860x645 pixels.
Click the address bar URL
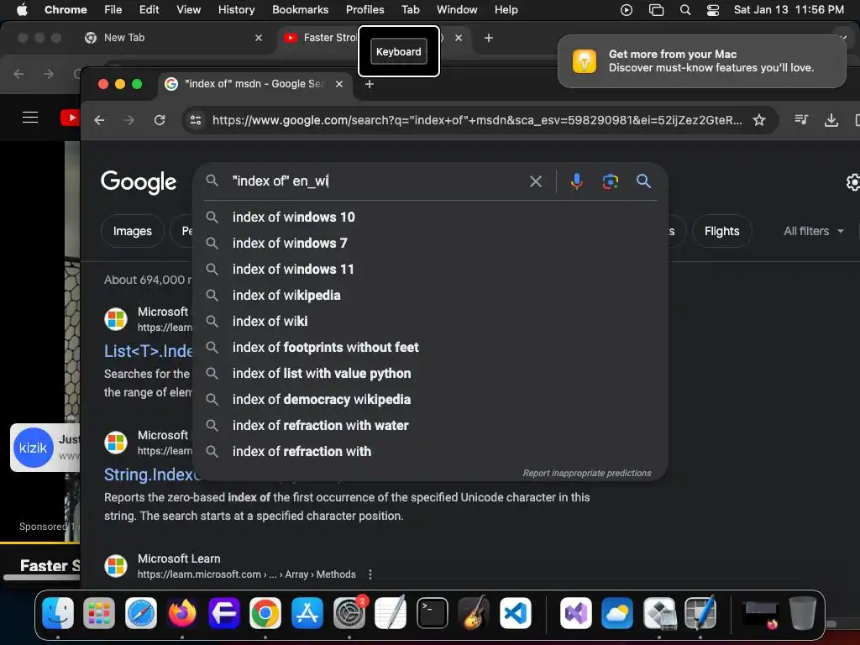click(x=477, y=120)
